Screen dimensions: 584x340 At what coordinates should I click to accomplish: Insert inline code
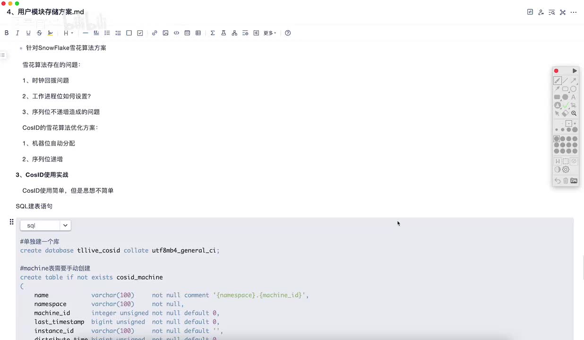pyautogui.click(x=176, y=33)
